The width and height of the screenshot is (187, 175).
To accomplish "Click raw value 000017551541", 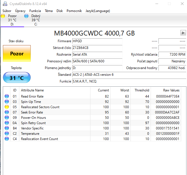I will pos(168,128).
